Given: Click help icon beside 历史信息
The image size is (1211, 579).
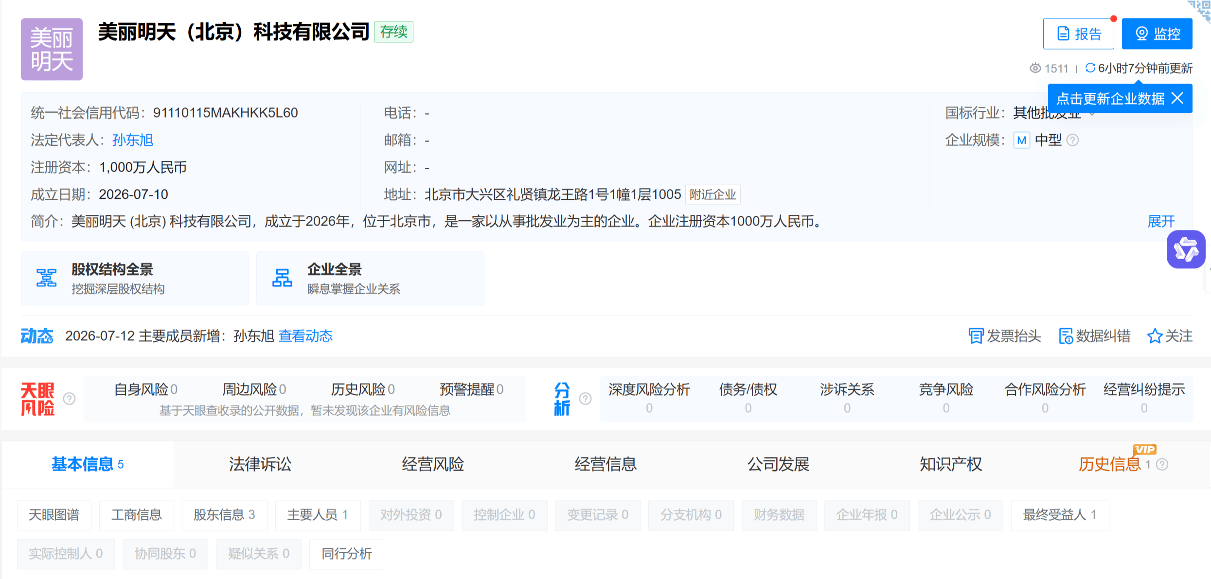Looking at the screenshot, I should pyautogui.click(x=1162, y=465).
